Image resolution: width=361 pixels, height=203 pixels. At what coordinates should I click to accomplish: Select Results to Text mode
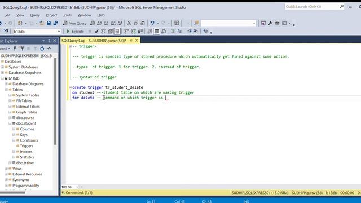point(149,32)
